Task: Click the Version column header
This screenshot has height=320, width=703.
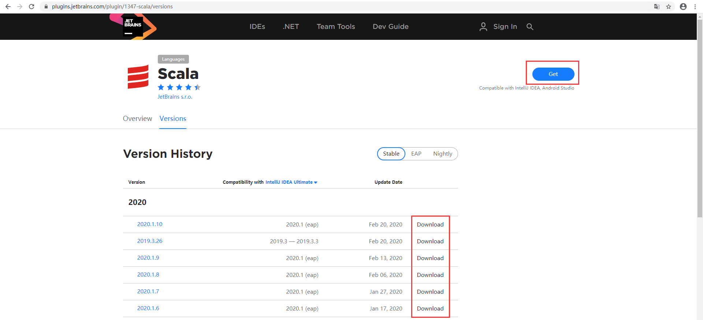Action: (137, 182)
